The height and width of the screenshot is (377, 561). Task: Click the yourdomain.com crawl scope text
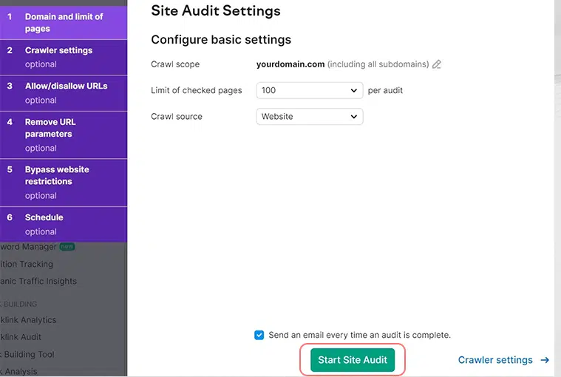[290, 64]
